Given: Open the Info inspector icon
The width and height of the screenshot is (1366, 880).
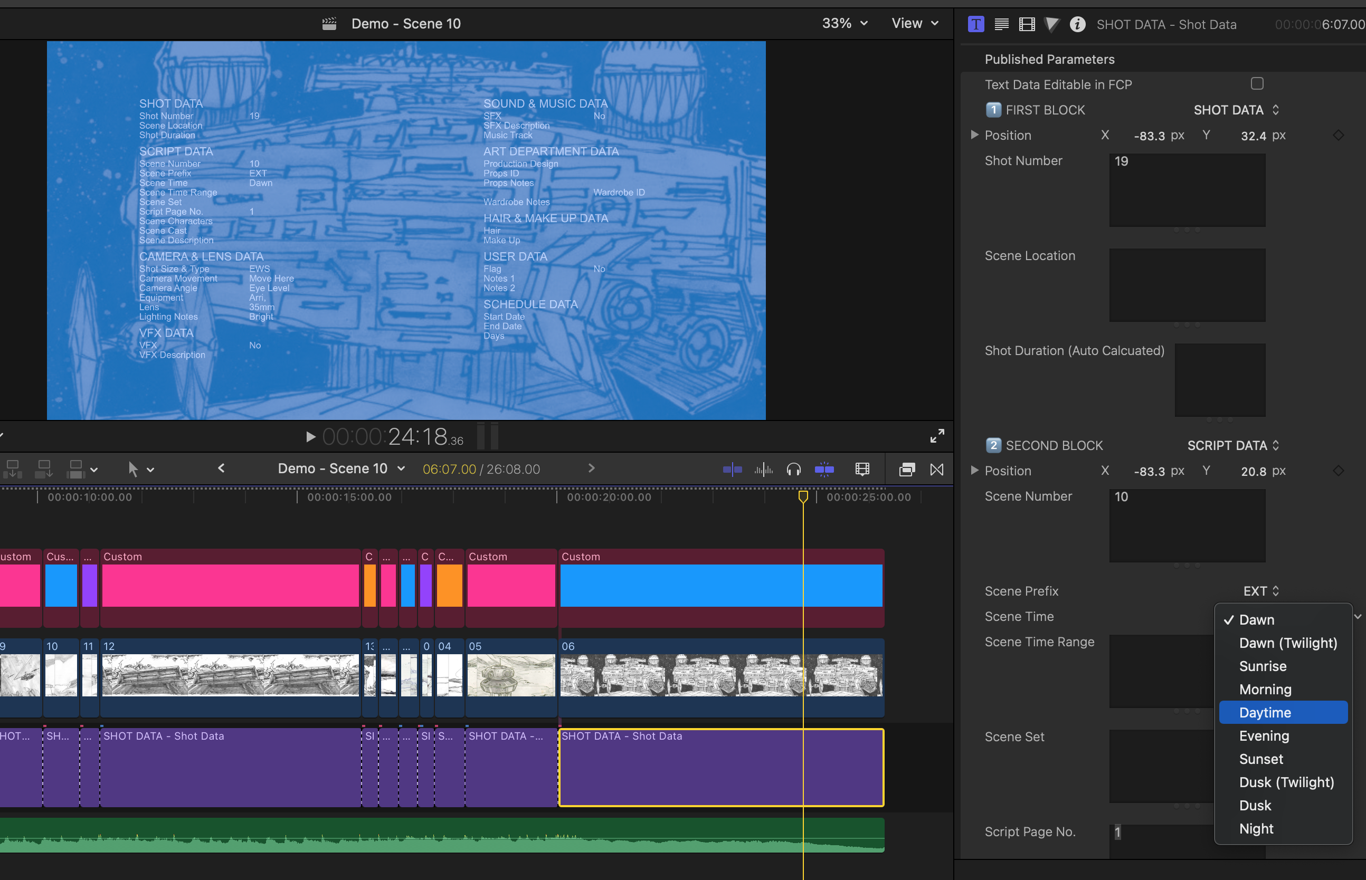Looking at the screenshot, I should (1077, 24).
